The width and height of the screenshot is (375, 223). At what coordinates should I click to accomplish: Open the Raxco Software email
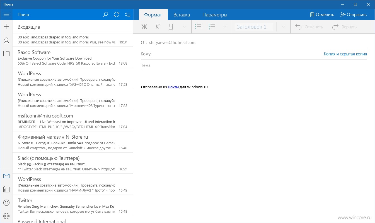[73, 57]
